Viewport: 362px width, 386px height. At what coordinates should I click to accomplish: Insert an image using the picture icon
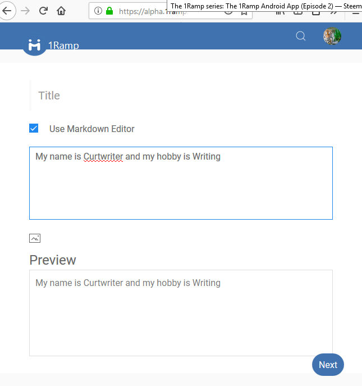[x=35, y=238]
